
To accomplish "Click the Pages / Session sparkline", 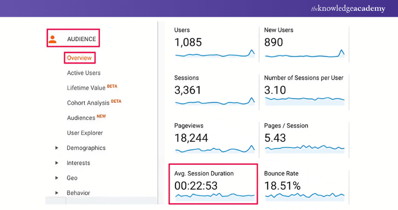I will tap(304, 148).
